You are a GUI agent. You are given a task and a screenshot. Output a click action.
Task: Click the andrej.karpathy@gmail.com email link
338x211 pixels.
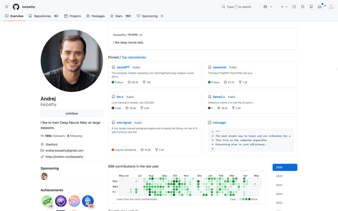[x=64, y=151]
